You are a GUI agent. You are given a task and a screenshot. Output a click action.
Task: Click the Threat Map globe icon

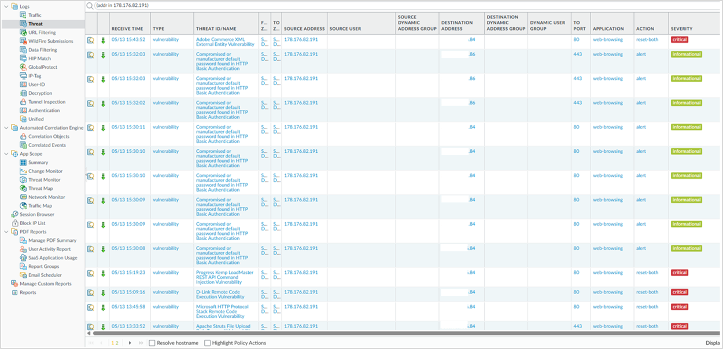click(x=23, y=189)
